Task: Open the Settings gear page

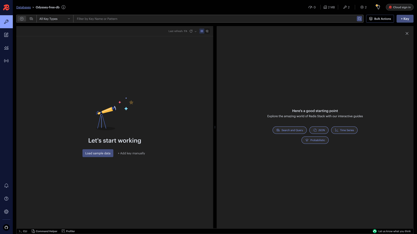Action: click(x=6, y=212)
